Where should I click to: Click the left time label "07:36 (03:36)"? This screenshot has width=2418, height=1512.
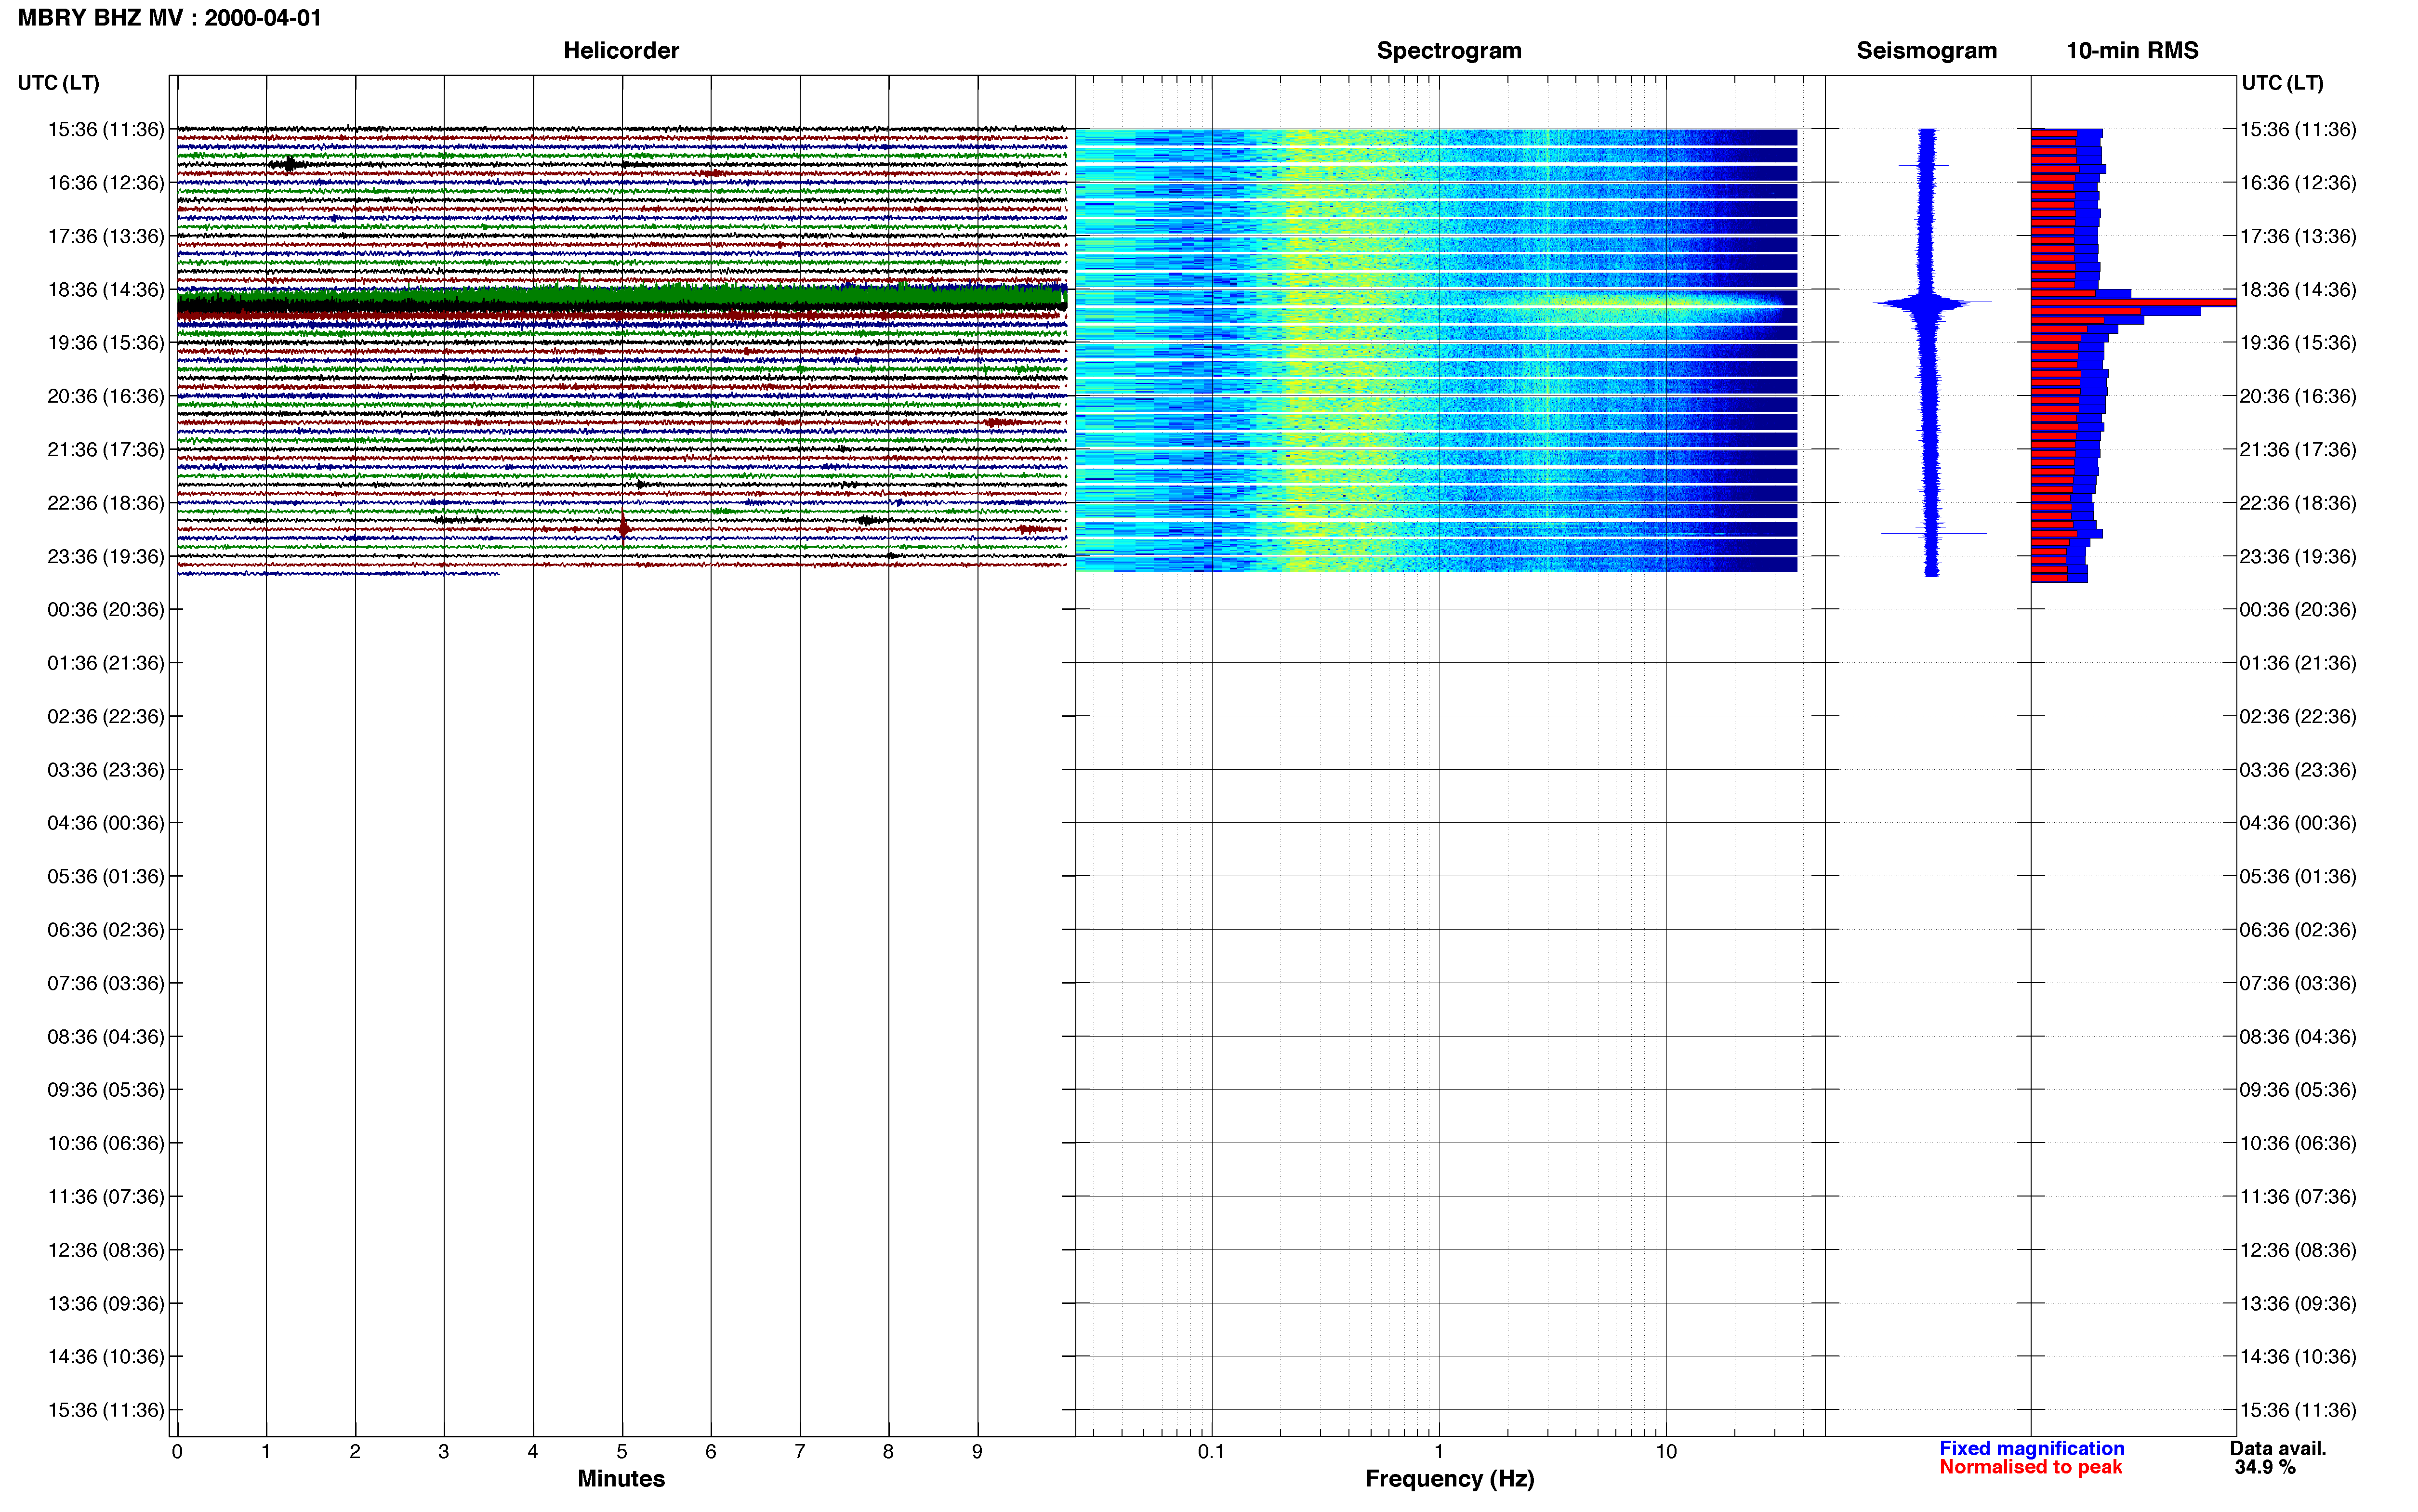click(106, 983)
